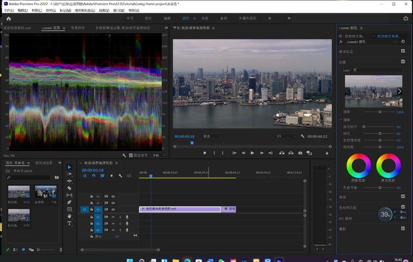Open timeline wrench display settings
The width and height of the screenshot is (413, 262).
120,176
